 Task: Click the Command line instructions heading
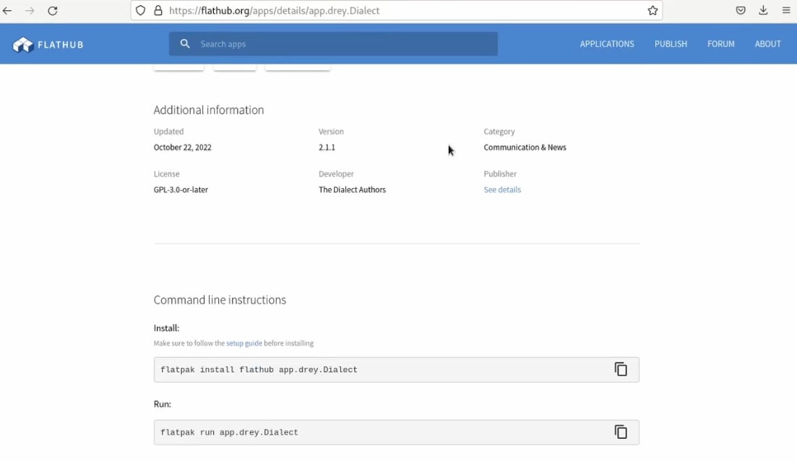[220, 300]
